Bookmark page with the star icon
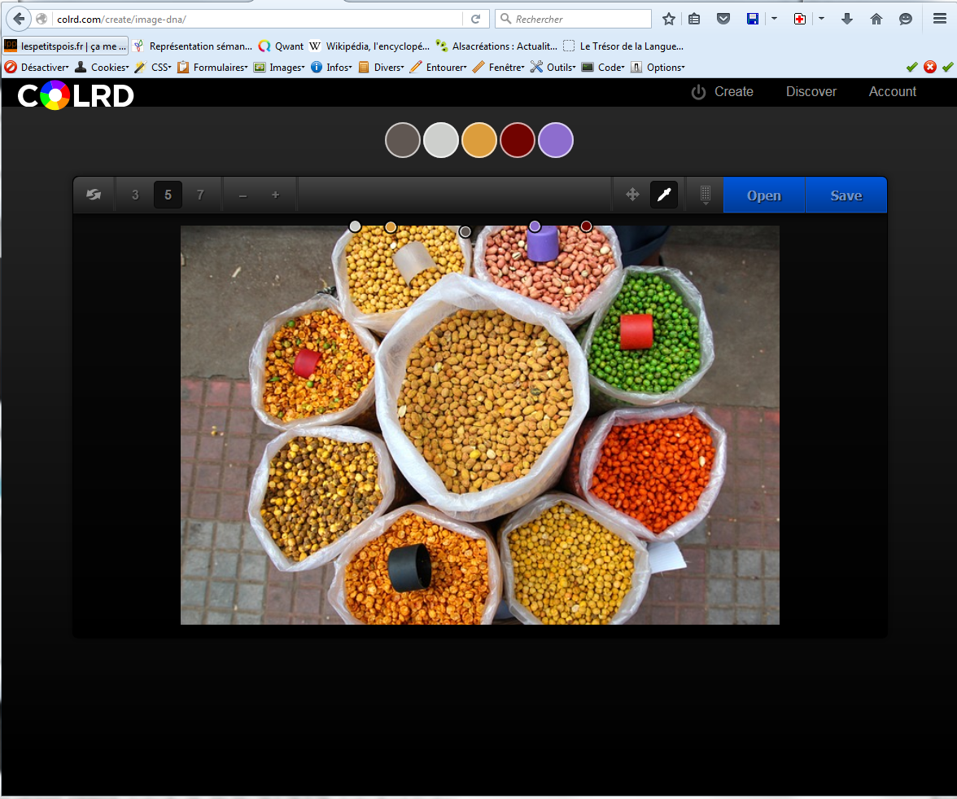The width and height of the screenshot is (957, 799). pos(669,19)
